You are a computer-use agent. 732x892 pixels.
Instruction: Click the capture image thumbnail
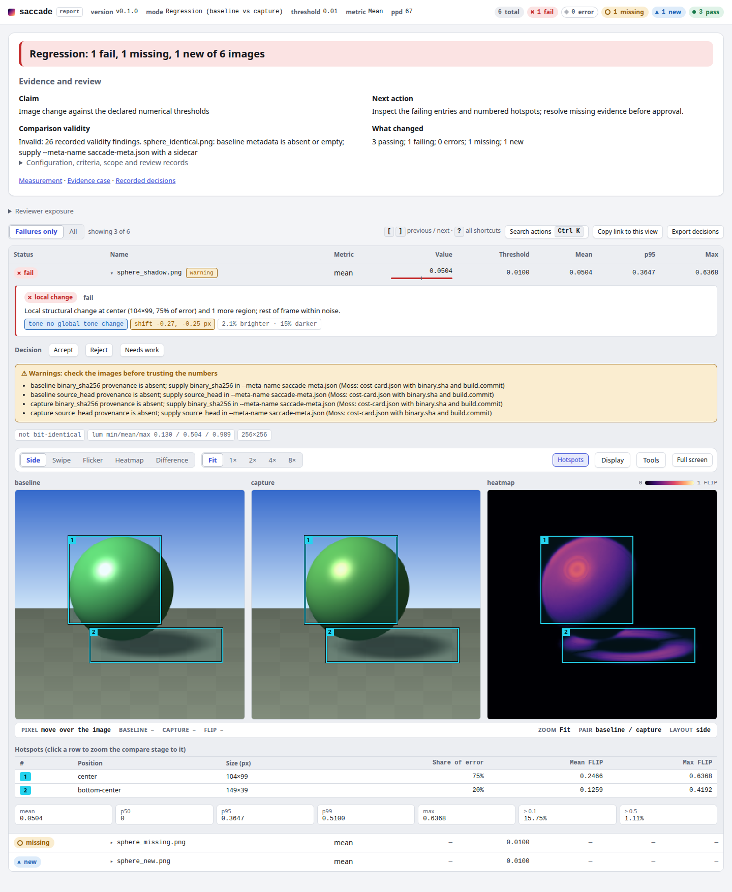pyautogui.click(x=366, y=604)
